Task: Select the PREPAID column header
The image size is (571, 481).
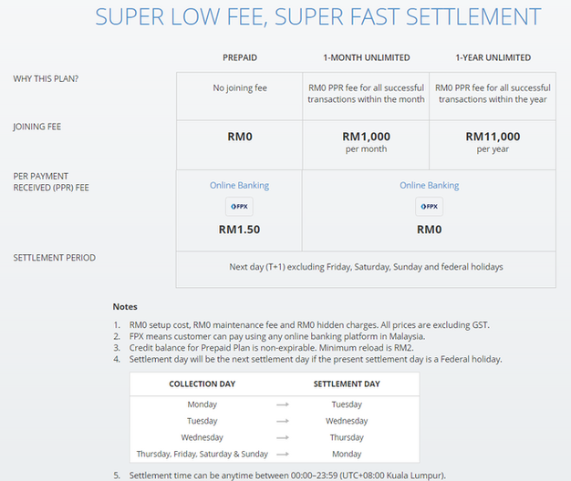Action: click(x=239, y=57)
